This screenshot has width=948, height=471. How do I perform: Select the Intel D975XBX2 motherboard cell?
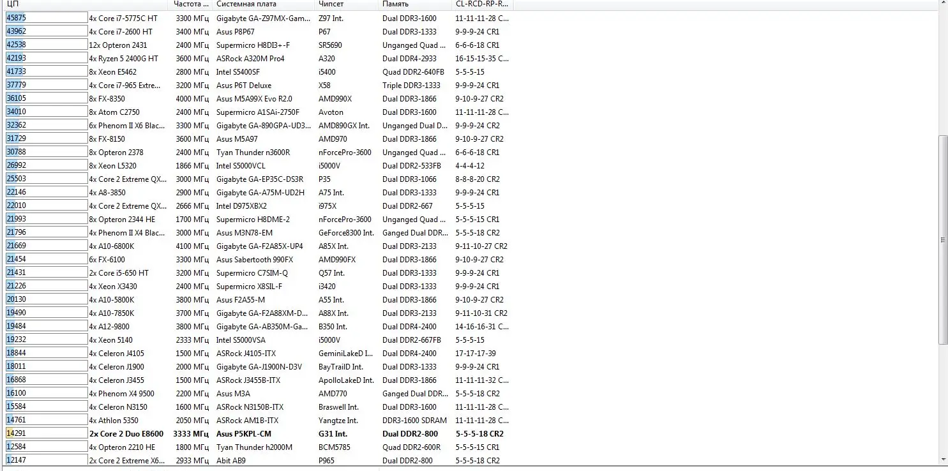coord(242,206)
